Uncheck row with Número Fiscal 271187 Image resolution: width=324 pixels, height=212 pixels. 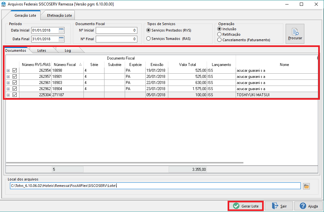click(x=15, y=95)
